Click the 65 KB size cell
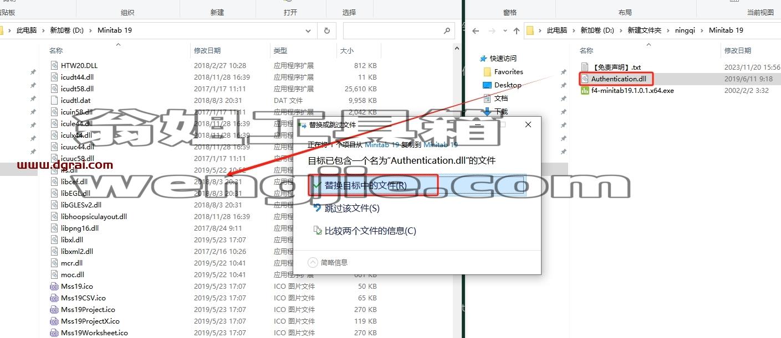Screen dimensions: 781x338 (367, 298)
